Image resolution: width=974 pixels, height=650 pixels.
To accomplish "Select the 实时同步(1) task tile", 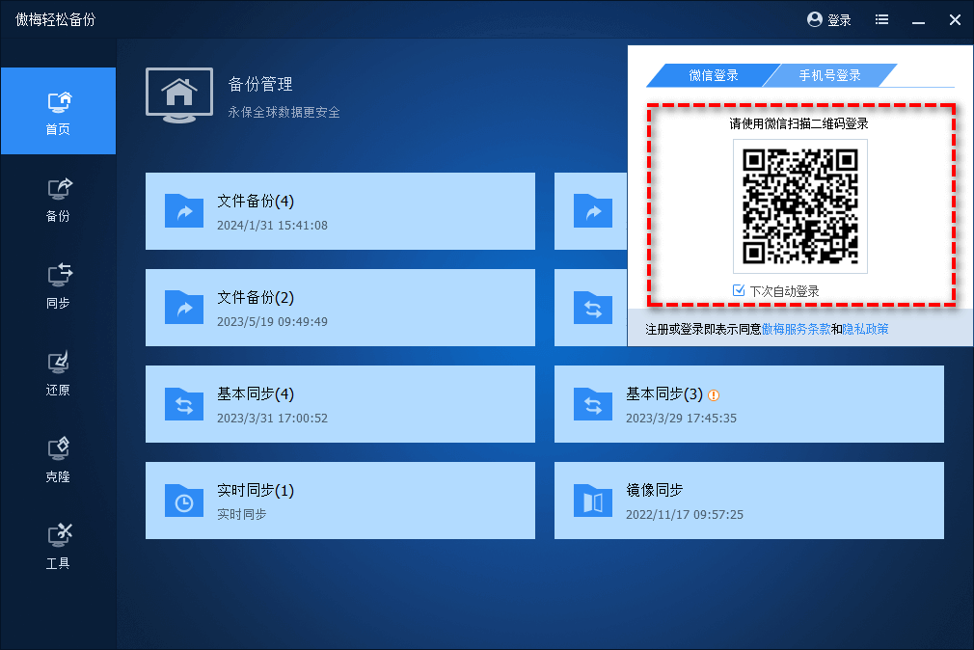I will (x=339, y=501).
